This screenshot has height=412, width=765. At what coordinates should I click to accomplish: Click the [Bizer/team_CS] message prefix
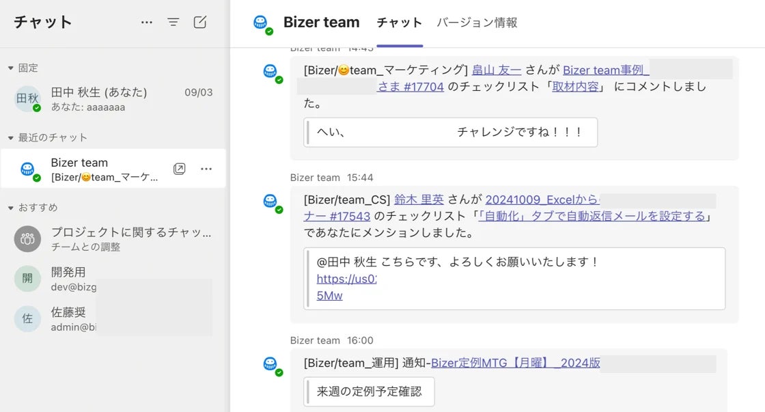[347, 200]
